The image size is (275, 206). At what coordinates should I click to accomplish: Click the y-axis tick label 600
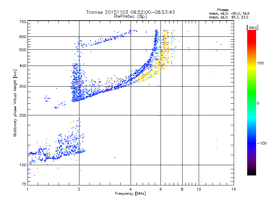23,37
